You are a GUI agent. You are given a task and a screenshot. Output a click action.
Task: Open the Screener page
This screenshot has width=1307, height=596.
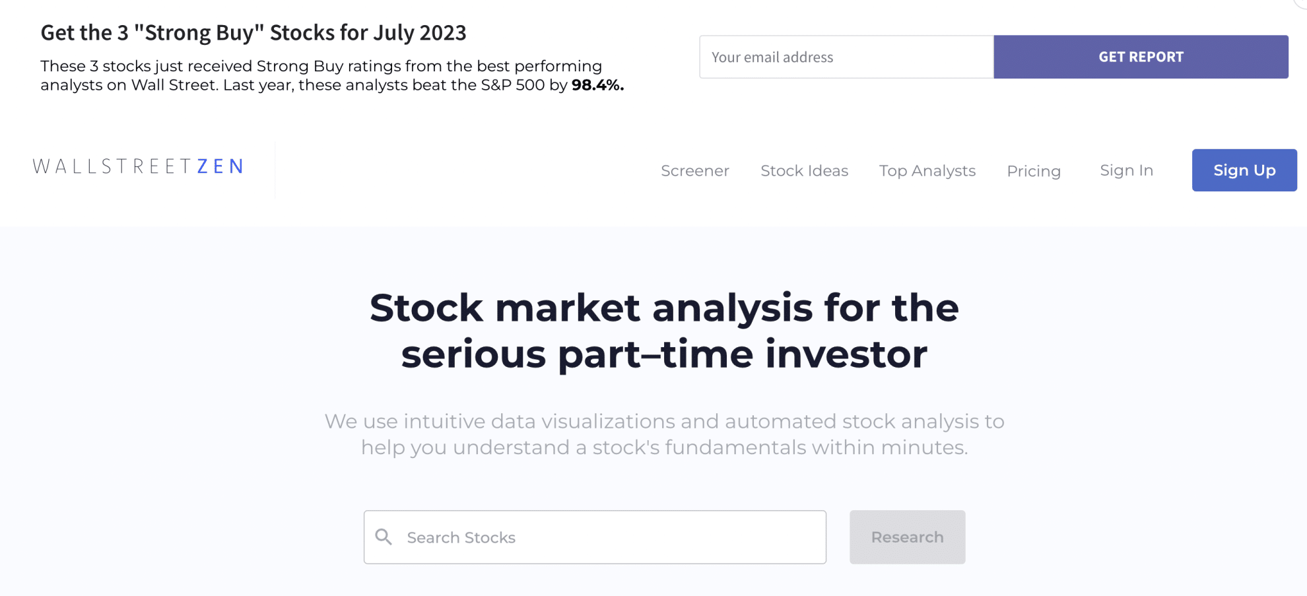point(694,170)
